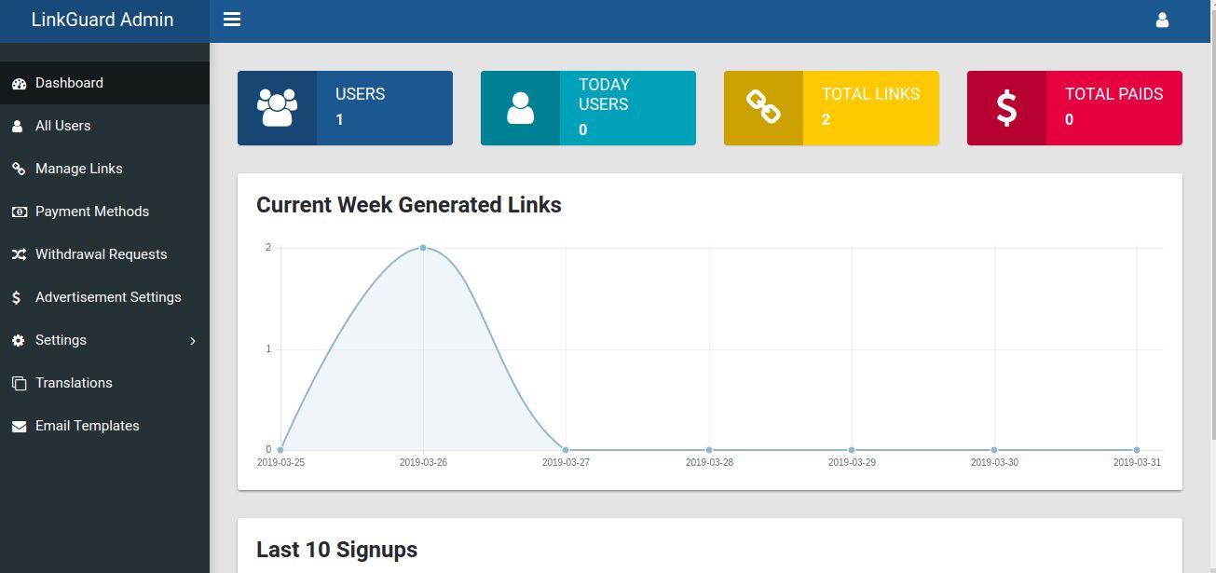Expand the Settings submenu chevron
The width and height of the screenshot is (1216, 573).
click(x=193, y=341)
